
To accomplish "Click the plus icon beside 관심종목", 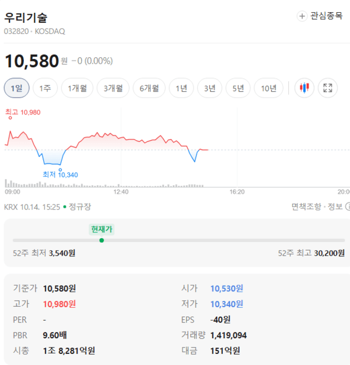I will (x=302, y=16).
